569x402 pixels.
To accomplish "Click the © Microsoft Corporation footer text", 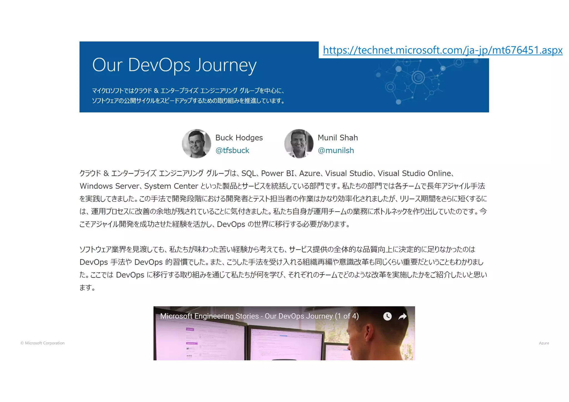I will [x=43, y=343].
